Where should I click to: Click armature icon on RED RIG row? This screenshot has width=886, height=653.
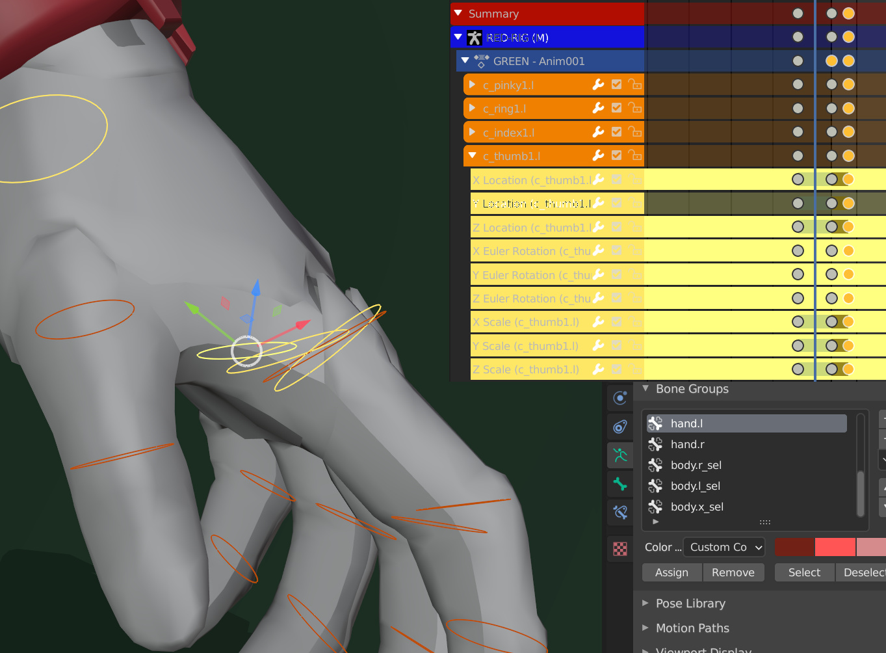click(x=475, y=38)
